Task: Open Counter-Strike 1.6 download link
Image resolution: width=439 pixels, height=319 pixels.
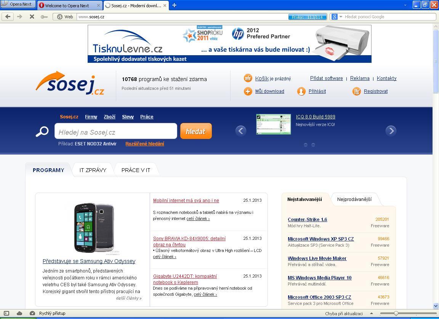Action: (308, 220)
